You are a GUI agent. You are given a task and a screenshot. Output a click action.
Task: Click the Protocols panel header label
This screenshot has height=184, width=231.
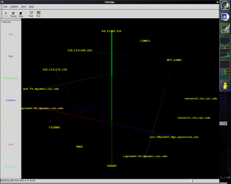pos(6,22)
